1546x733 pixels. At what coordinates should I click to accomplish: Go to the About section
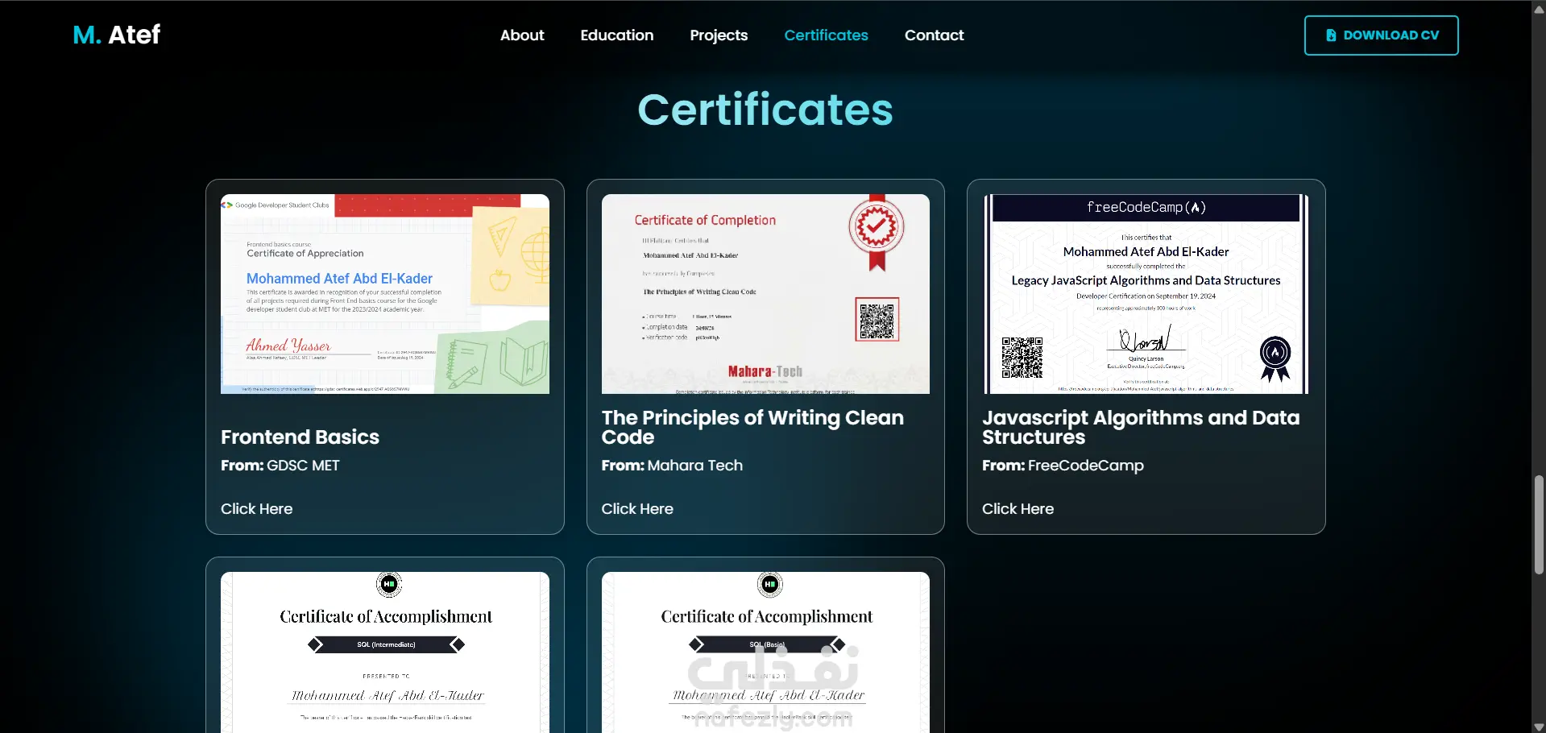pos(522,35)
